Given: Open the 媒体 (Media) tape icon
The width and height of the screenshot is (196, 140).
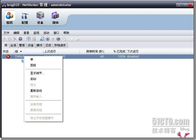Looking at the screenshot, I should tap(55, 18).
